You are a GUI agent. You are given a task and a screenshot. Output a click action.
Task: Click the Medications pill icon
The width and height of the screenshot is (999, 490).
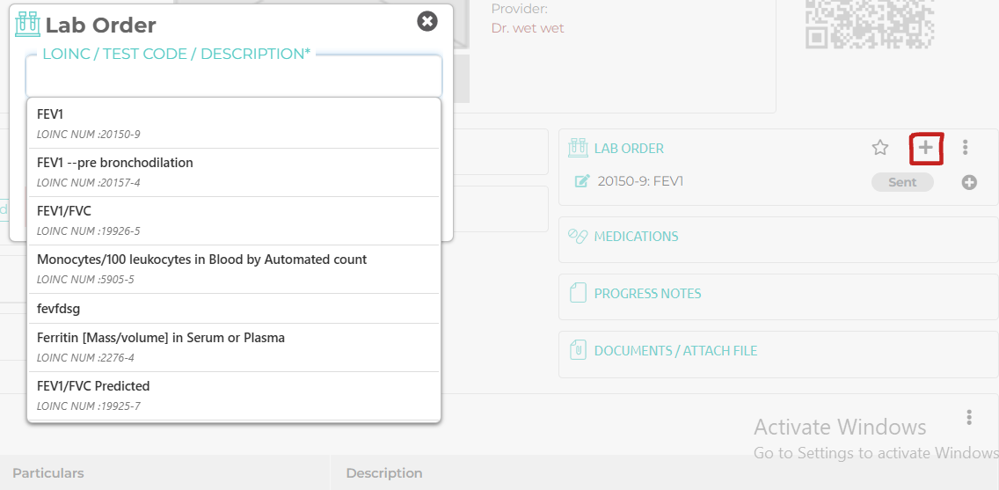[x=577, y=236]
